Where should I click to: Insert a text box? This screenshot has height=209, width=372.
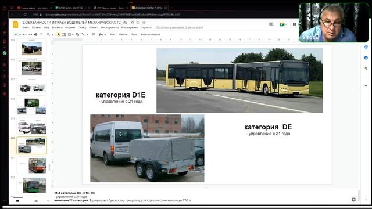point(64,35)
